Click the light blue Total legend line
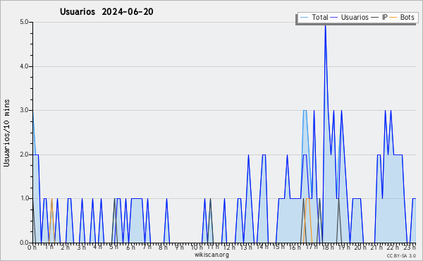The width and height of the screenshot is (423, 261). [304, 18]
